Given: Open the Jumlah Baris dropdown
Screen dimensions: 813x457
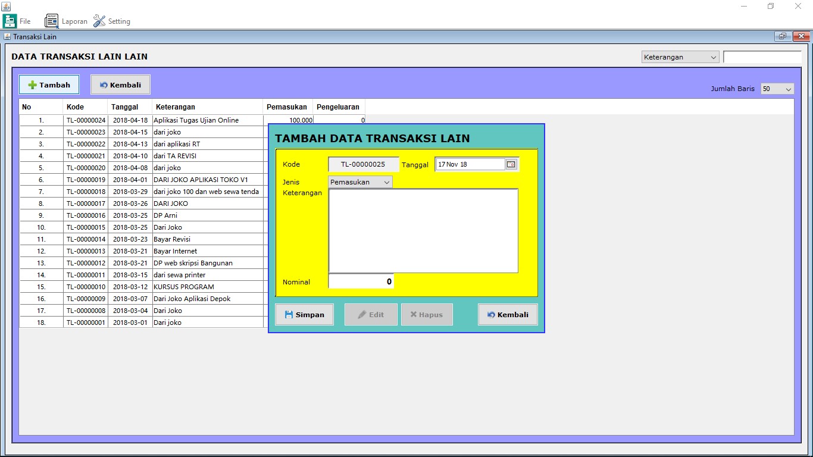Looking at the screenshot, I should (777, 88).
